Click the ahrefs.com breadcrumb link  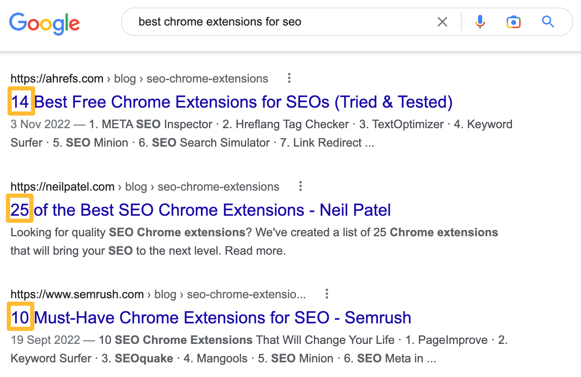57,78
